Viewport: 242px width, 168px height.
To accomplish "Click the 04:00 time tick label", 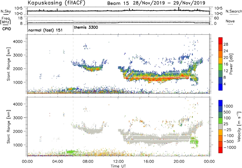I will [x=58, y=162].
